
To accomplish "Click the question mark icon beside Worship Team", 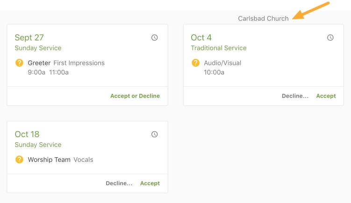I will click(x=19, y=160).
